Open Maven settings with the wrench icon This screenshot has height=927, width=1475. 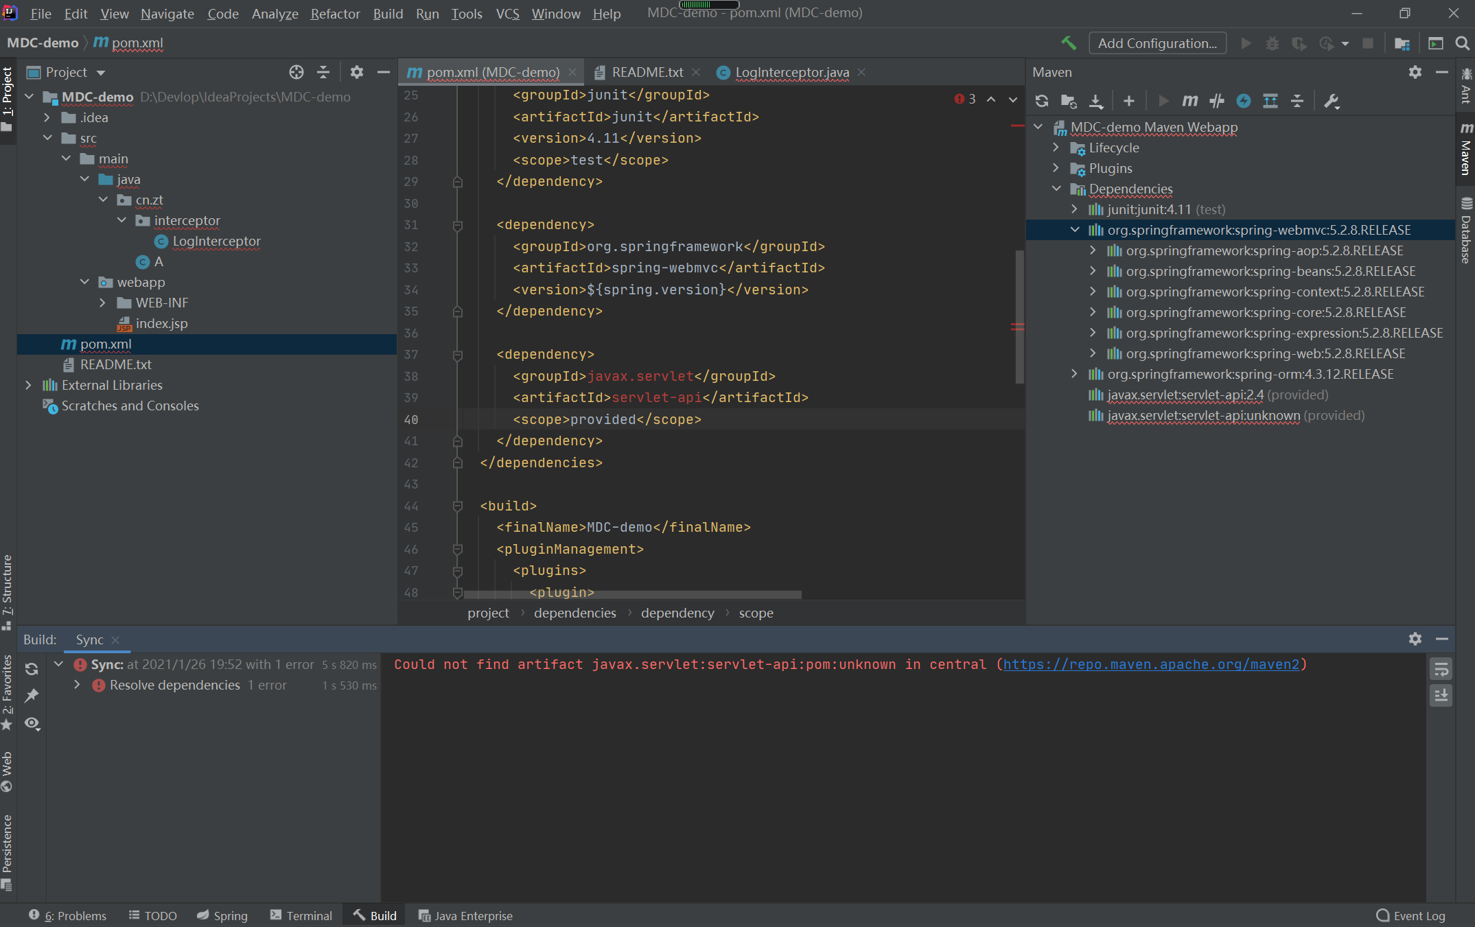coord(1332,101)
